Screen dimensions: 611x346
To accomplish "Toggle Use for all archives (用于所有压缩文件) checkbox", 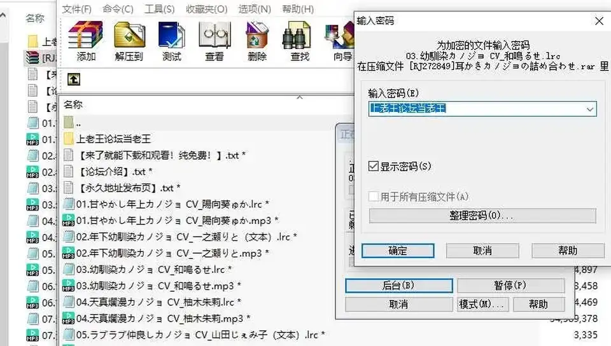I will pos(374,197).
